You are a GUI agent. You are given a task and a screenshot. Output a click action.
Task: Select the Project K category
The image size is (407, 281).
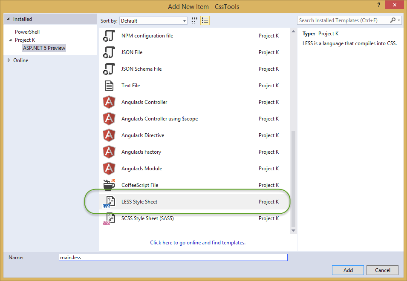(25, 40)
